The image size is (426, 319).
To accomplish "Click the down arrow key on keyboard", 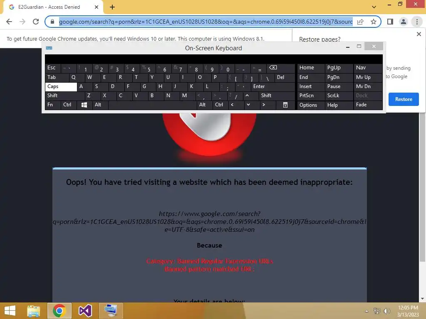I will [248, 105].
